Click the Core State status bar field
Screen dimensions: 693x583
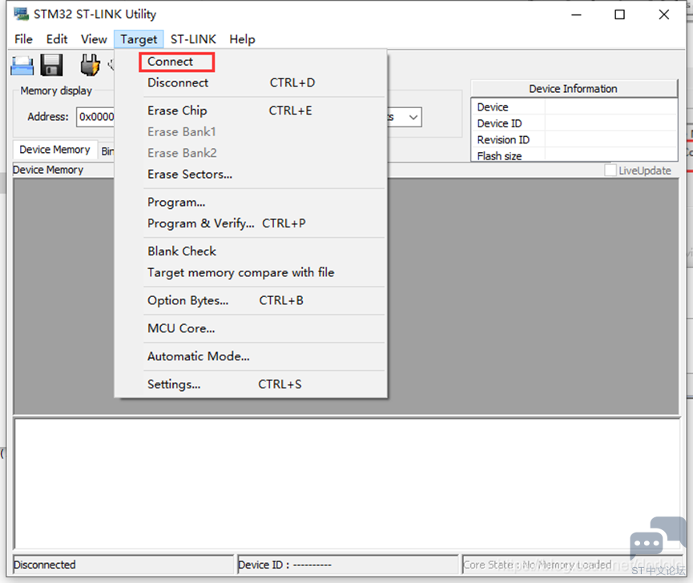pyautogui.click(x=572, y=565)
